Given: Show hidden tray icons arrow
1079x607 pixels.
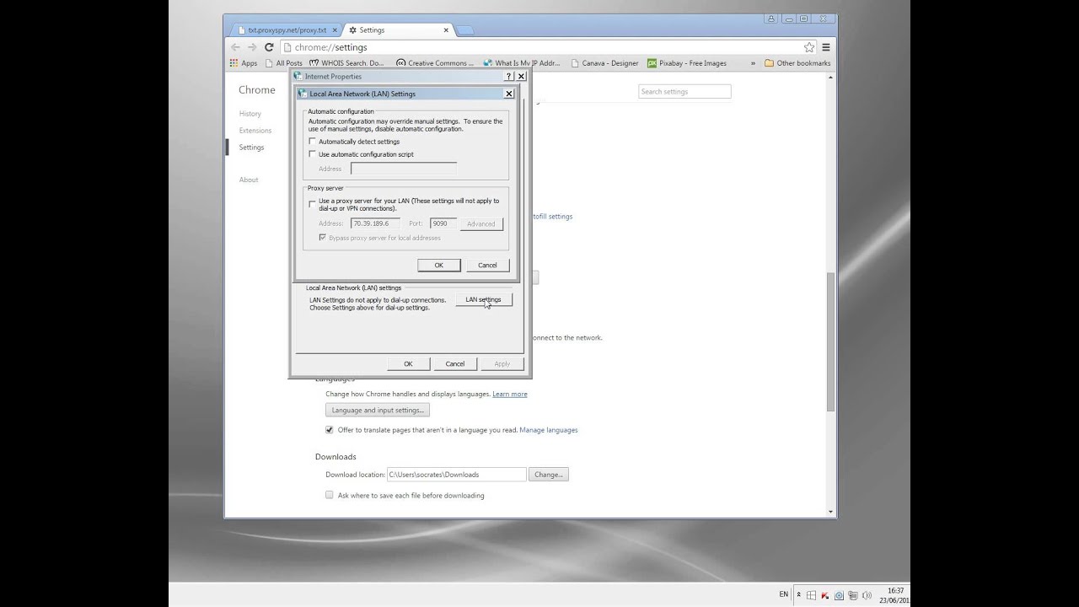Looking at the screenshot, I should click(x=799, y=595).
